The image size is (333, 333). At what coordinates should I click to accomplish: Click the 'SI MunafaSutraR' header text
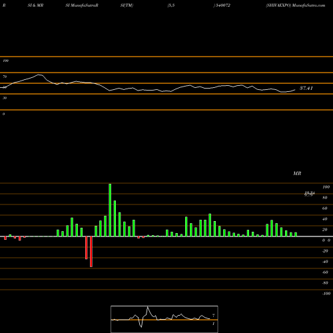(82, 5)
